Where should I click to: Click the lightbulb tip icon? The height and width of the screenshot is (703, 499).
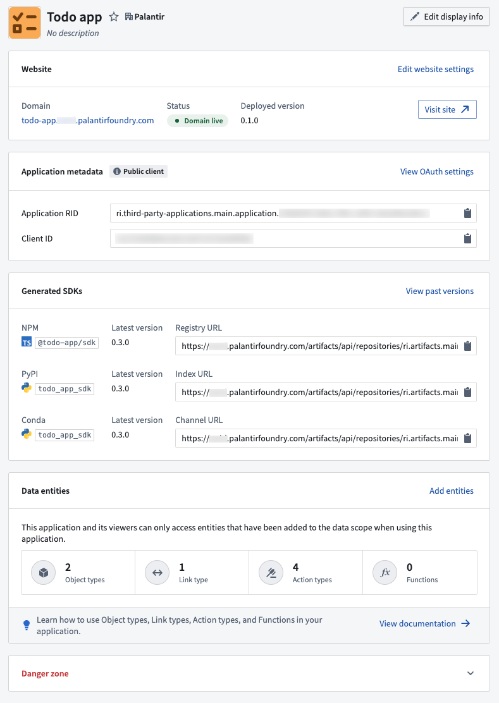(x=27, y=625)
